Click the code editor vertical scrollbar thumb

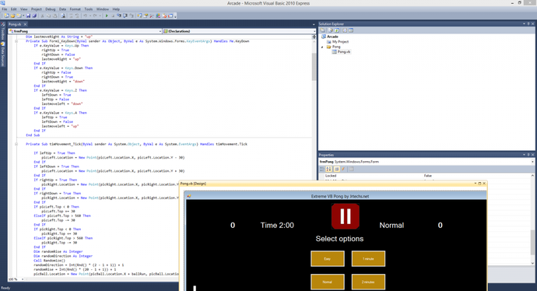pos(314,67)
